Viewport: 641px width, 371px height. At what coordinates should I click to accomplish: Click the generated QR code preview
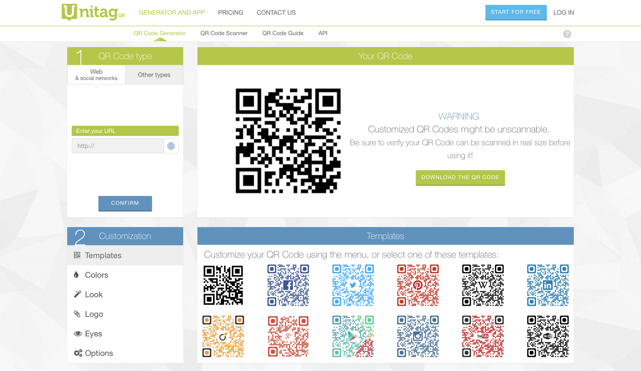point(288,141)
